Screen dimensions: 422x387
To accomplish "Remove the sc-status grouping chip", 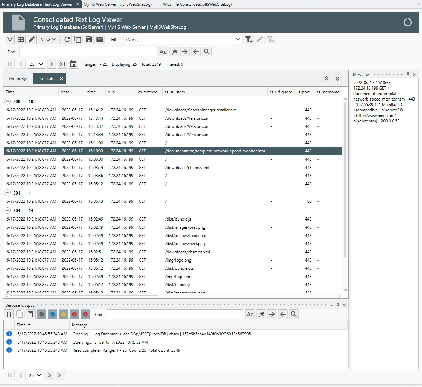I will pyautogui.click(x=62, y=79).
